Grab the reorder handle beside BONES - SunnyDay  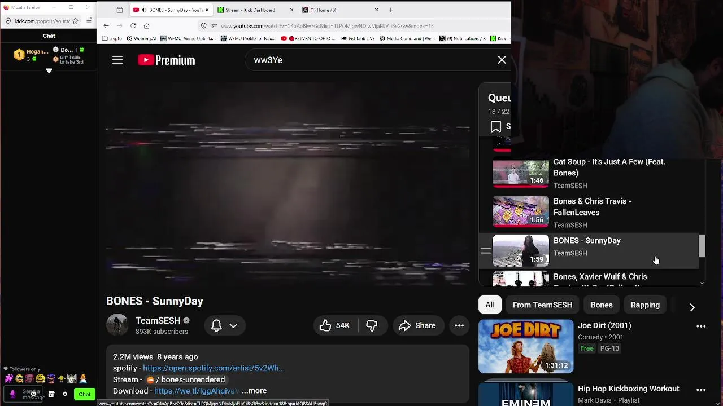[x=486, y=251]
